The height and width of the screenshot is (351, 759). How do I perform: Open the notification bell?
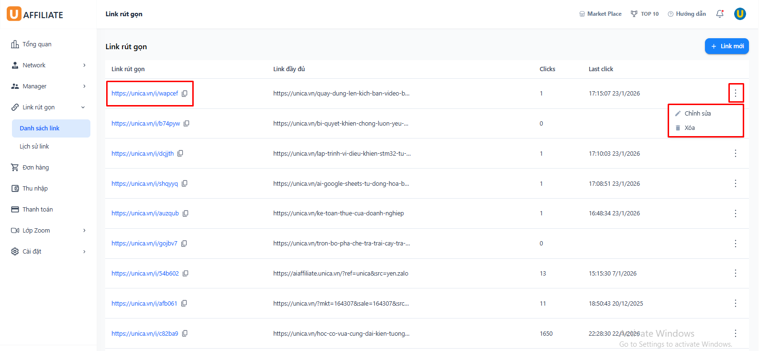720,14
